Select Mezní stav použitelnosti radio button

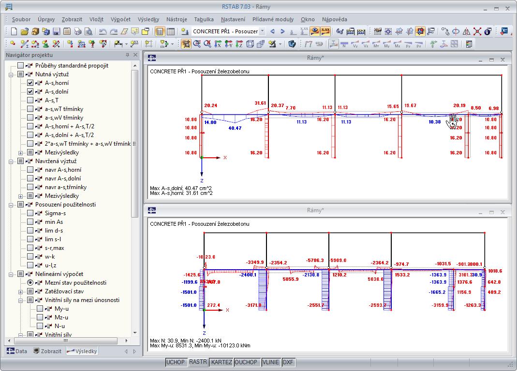coord(30,283)
